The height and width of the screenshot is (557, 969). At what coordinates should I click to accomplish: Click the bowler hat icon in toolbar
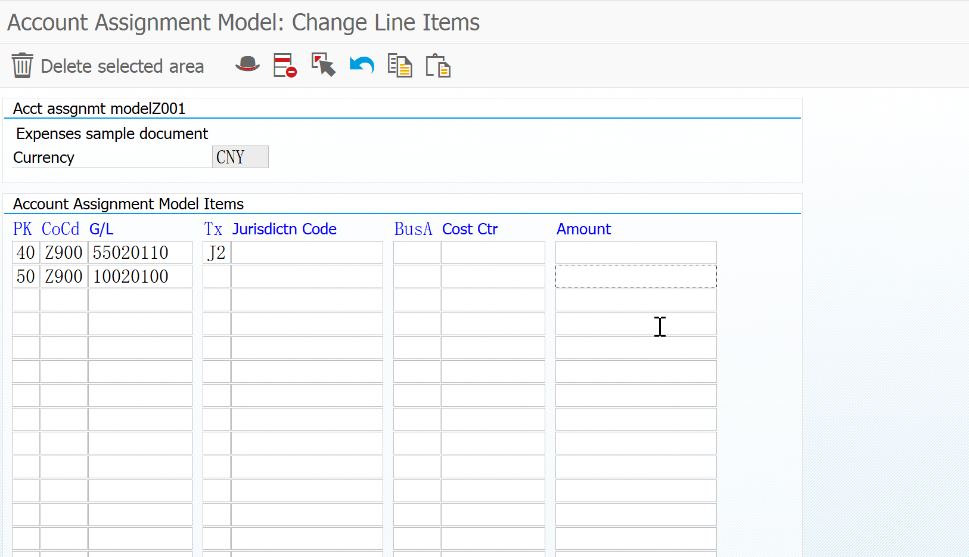coord(247,65)
